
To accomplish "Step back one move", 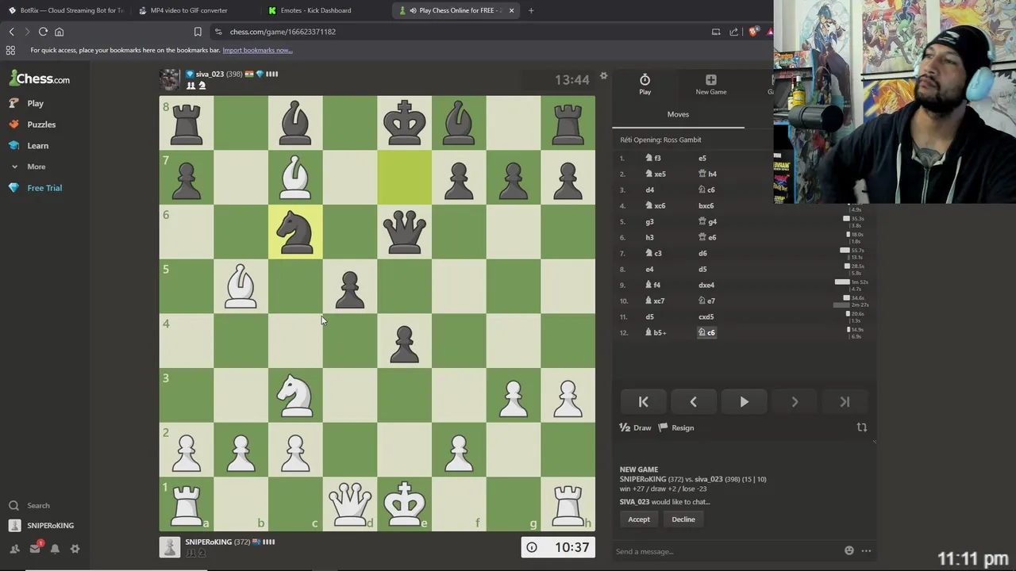I will point(693,402).
